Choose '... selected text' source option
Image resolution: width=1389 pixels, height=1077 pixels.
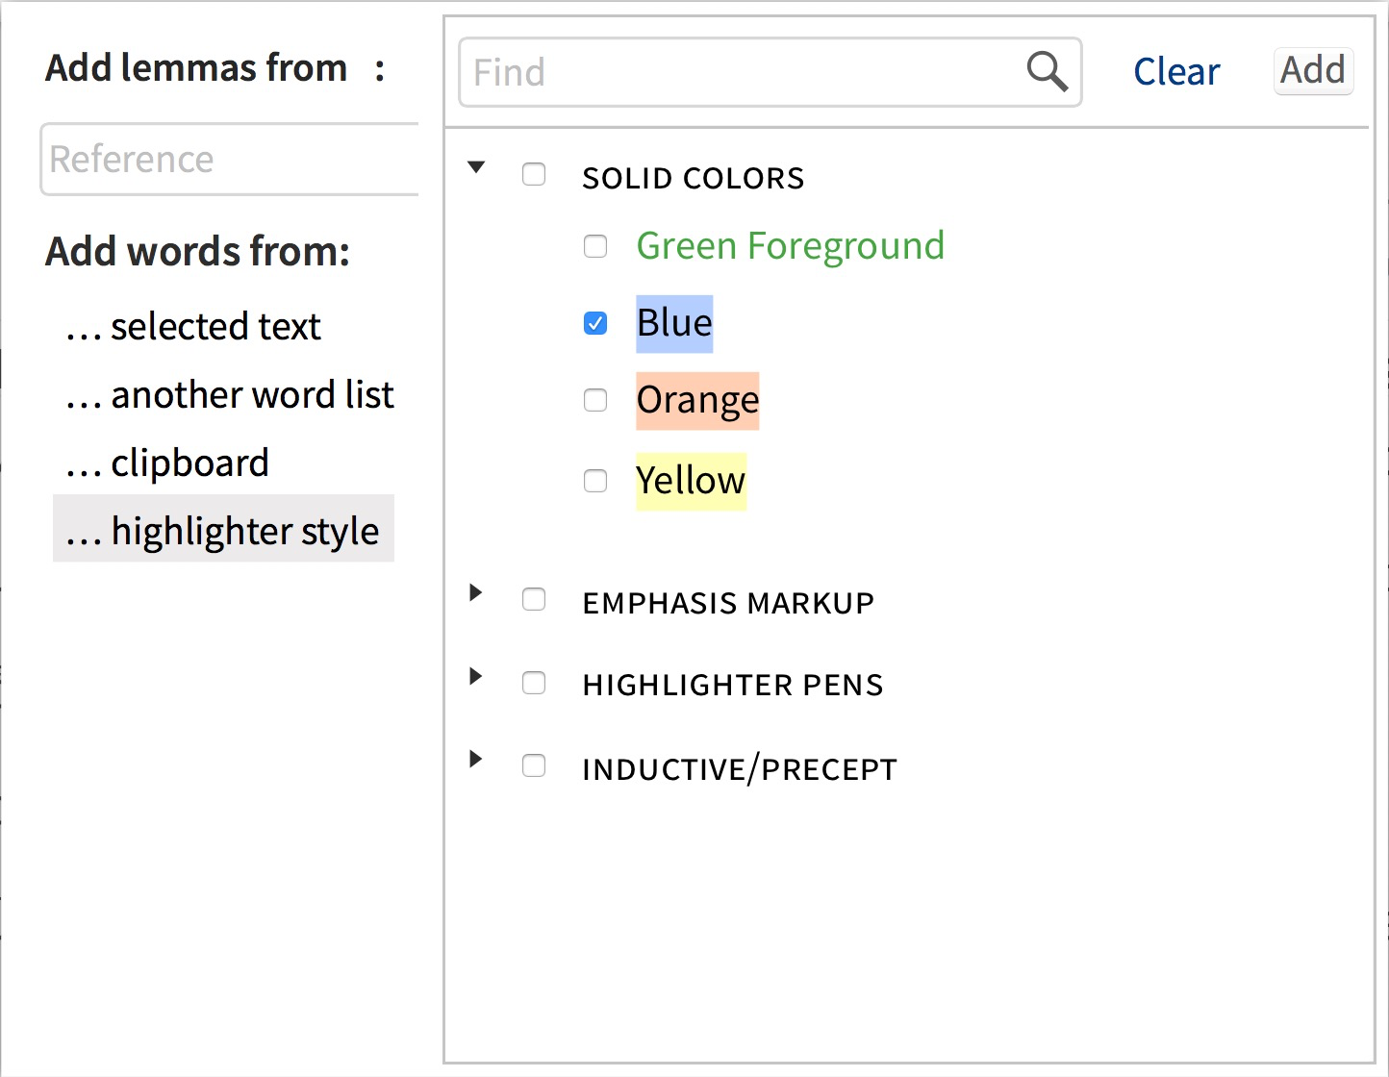pyautogui.click(x=193, y=327)
